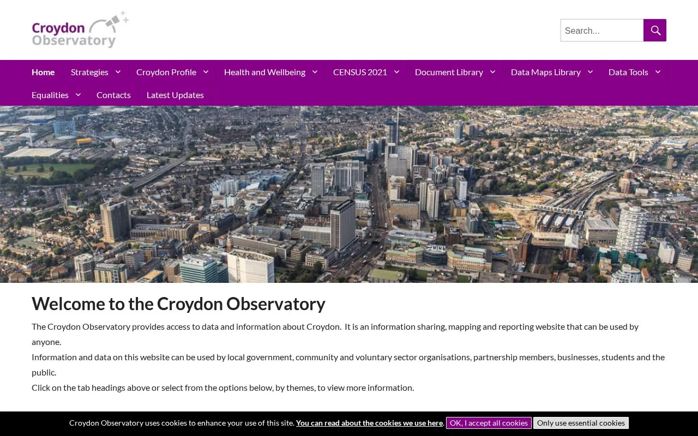This screenshot has width=698, height=436.
Task: Expand the Health and Wellbeing chevron
Action: (x=315, y=72)
